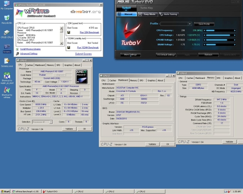The height and width of the screenshot is (194, 243).
Task: Open the TurboV Profile dropdown
Action: (x=190, y=24)
